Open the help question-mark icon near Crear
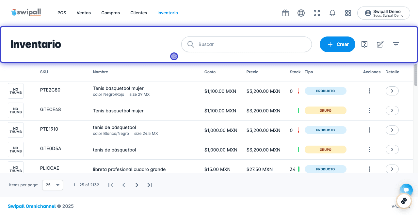The image size is (418, 215). coord(364,44)
